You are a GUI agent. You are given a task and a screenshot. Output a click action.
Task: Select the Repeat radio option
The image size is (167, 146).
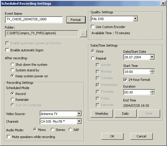[x=93, y=58]
